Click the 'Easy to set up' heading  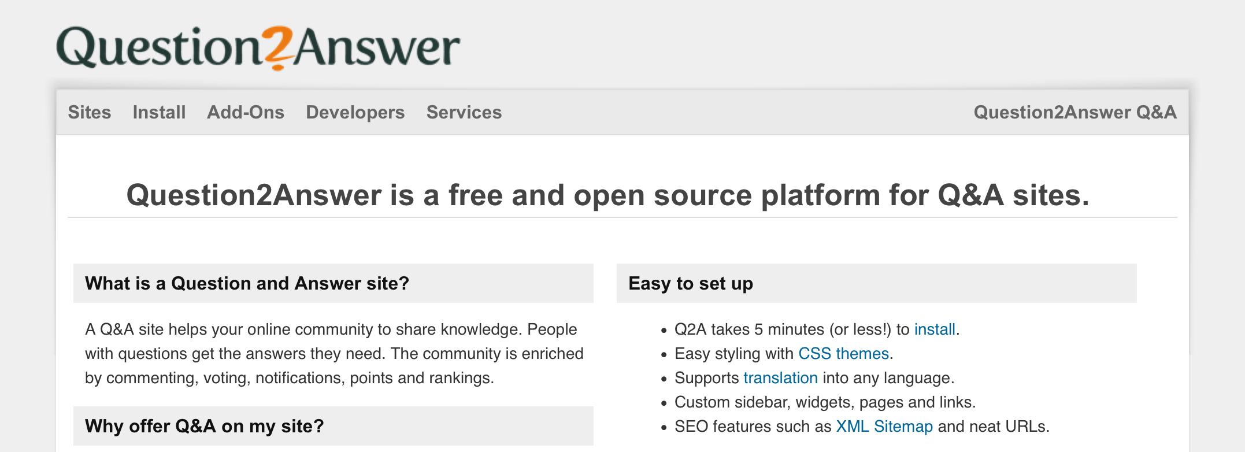click(691, 283)
